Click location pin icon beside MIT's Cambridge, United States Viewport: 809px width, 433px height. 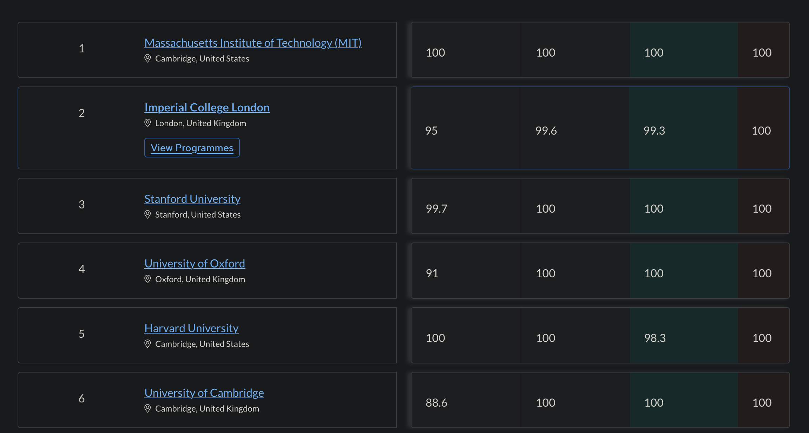147,58
